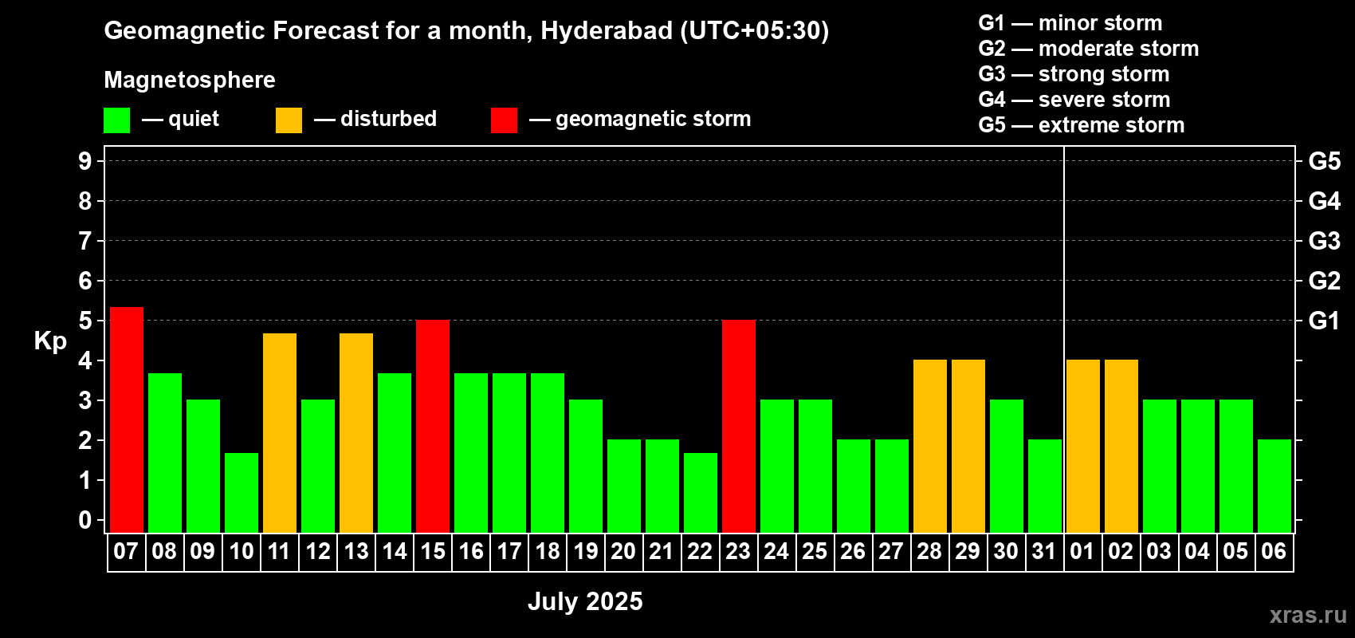This screenshot has height=638, width=1355.
Task: Click the Kp value 0 tick label
Action: 85,520
